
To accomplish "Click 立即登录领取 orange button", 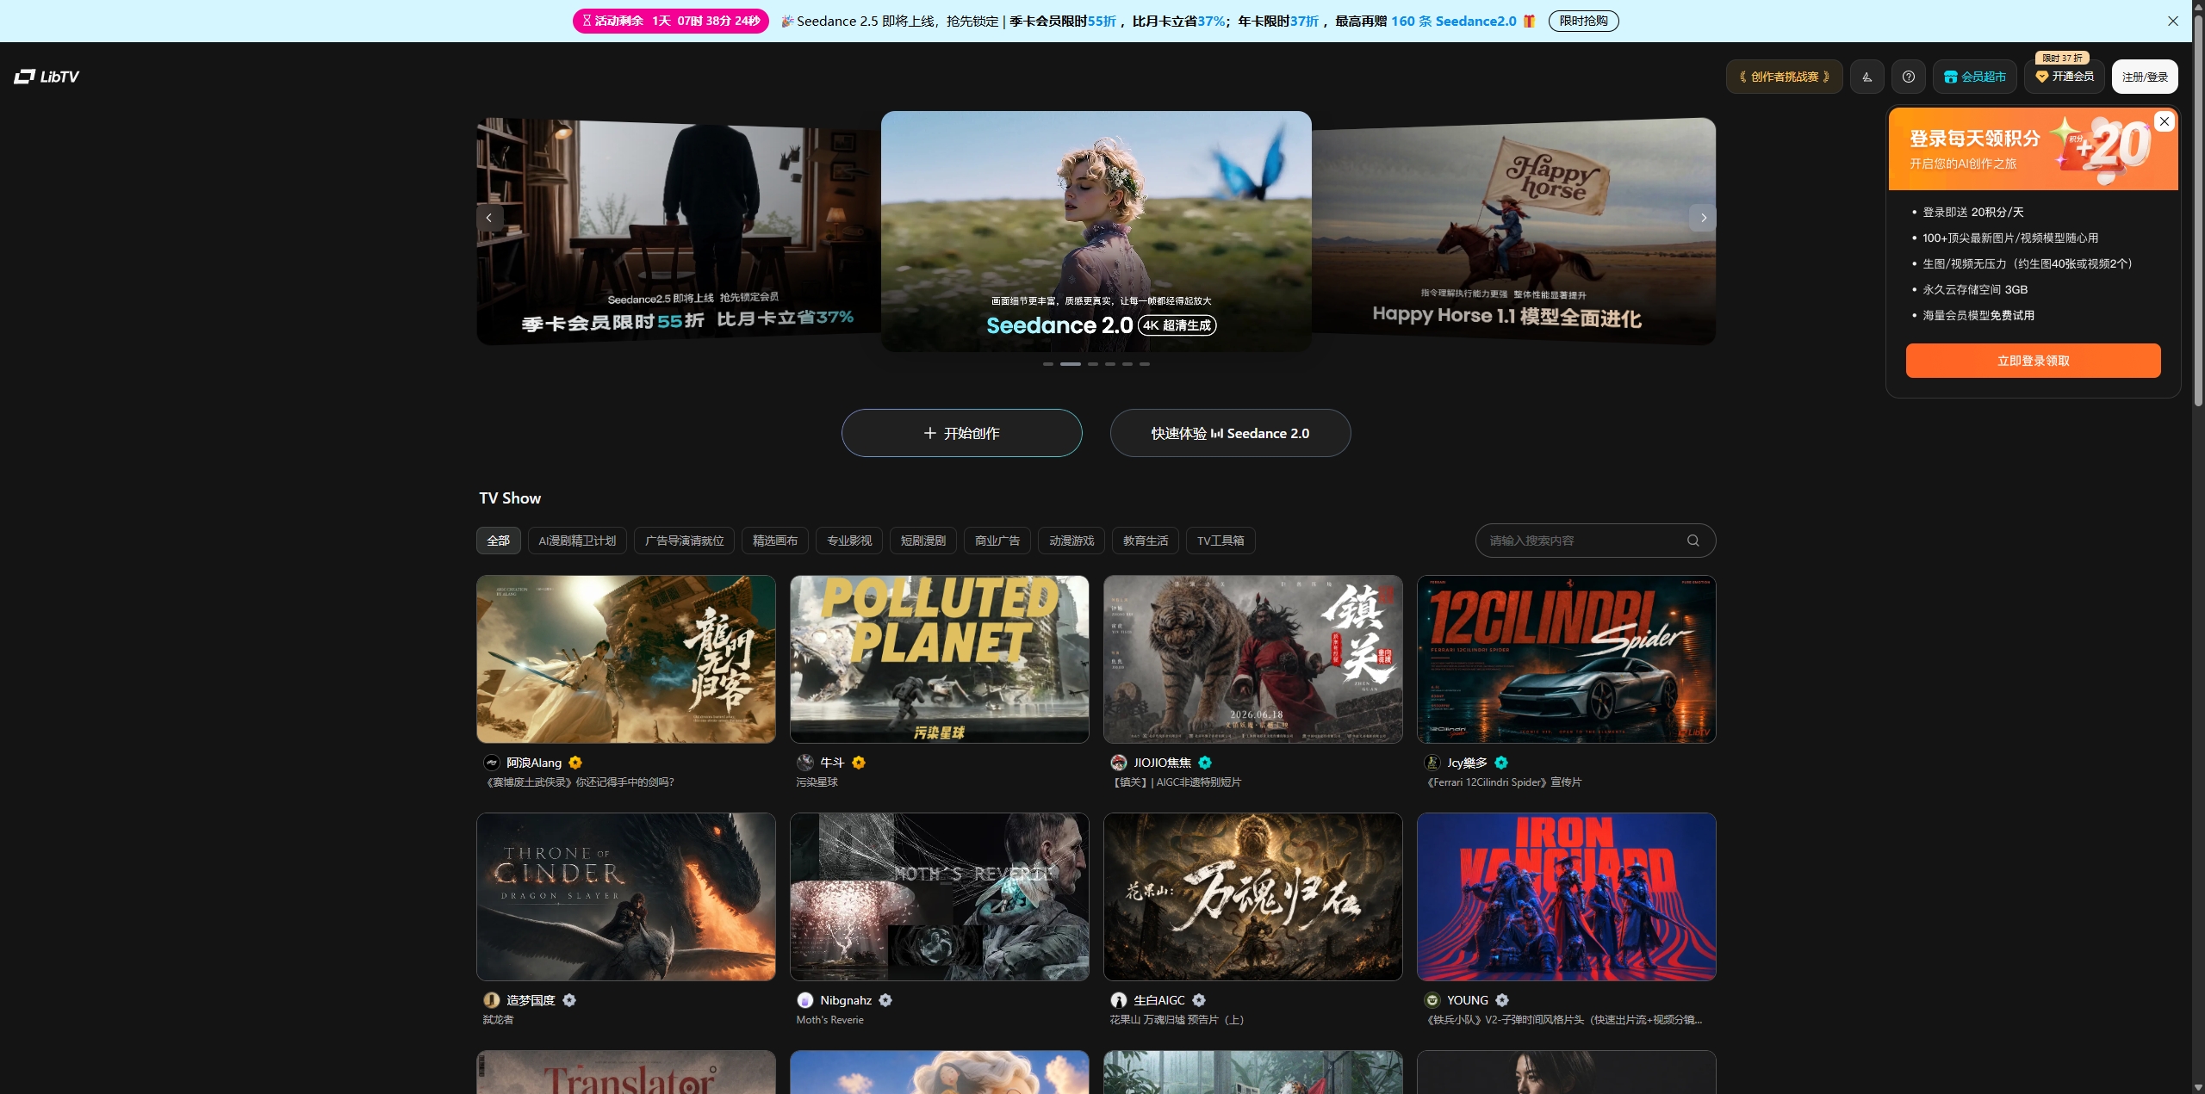I will 2034,361.
